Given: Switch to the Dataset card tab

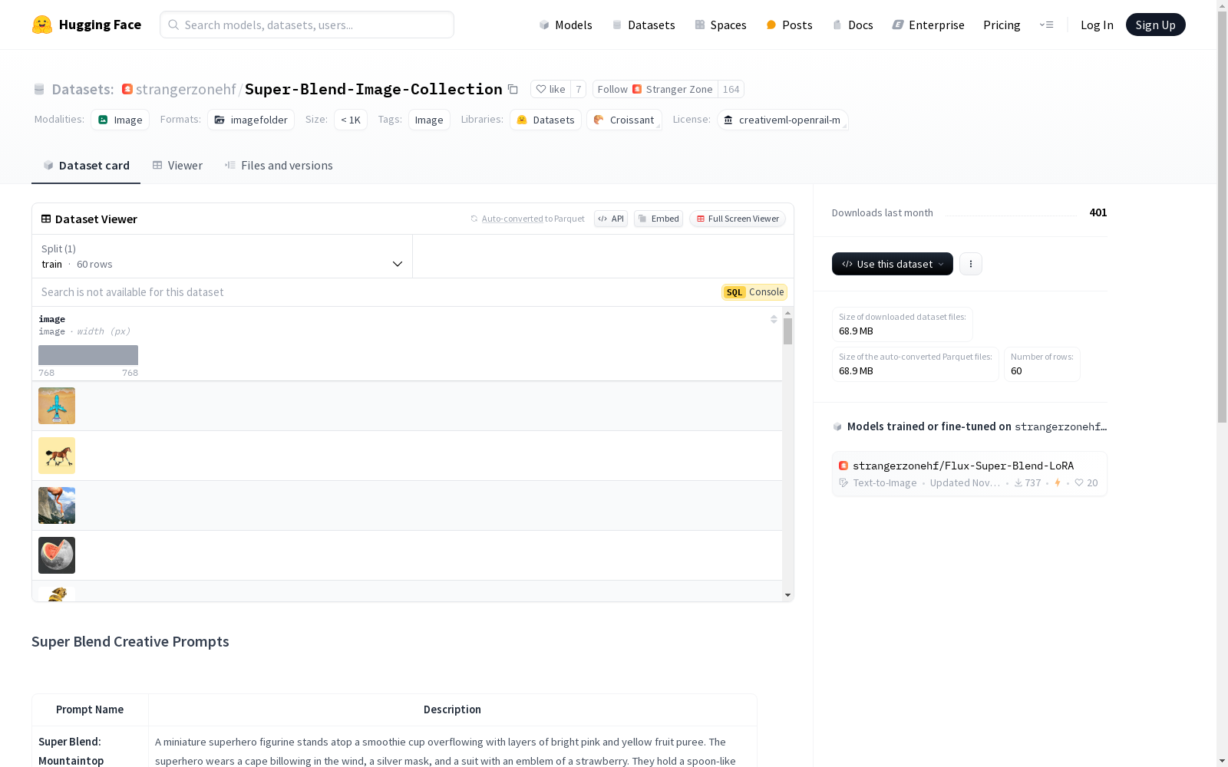Looking at the screenshot, I should (86, 166).
